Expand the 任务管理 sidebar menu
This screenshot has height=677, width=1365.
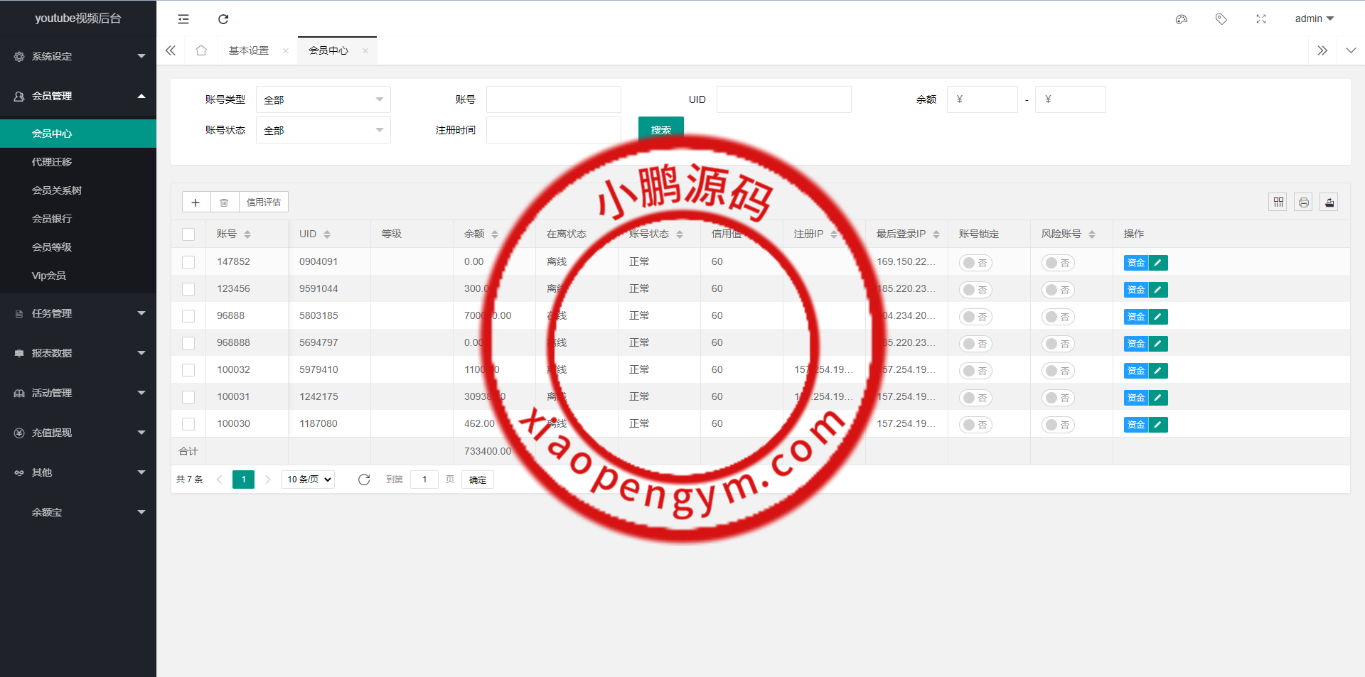(78, 313)
